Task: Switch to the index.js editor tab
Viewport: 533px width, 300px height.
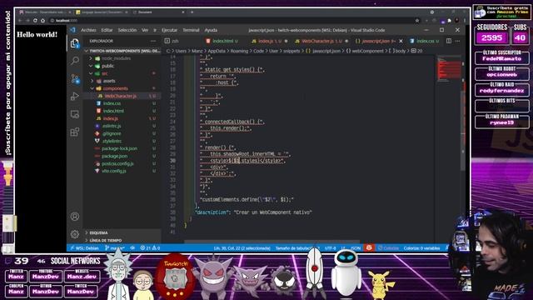Action: (x=270, y=41)
